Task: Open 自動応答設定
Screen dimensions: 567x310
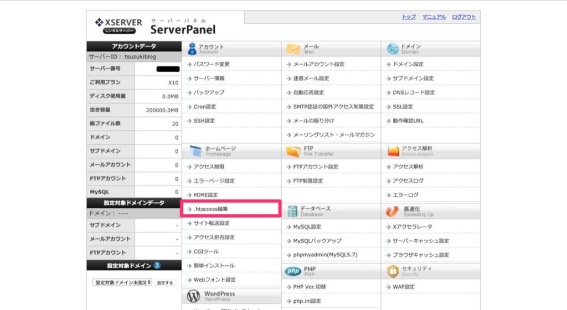Action: pos(308,92)
